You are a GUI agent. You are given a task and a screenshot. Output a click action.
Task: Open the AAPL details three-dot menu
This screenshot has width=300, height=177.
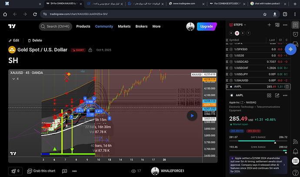pos(285,95)
